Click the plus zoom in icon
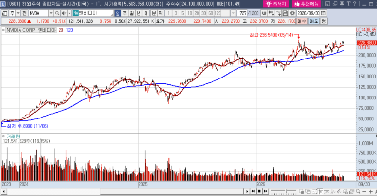377x196 pixels. pos(370,192)
